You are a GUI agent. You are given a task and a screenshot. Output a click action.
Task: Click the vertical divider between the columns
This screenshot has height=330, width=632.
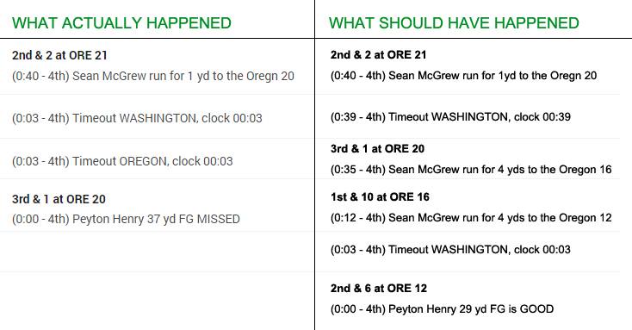(314, 165)
